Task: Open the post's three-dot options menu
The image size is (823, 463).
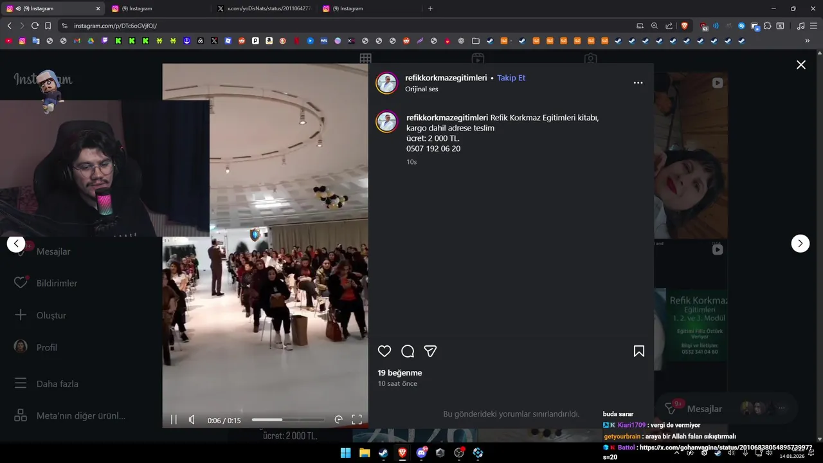Action: click(x=638, y=83)
